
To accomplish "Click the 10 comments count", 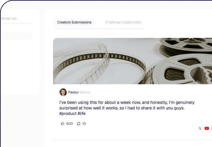I will point(84,124).
